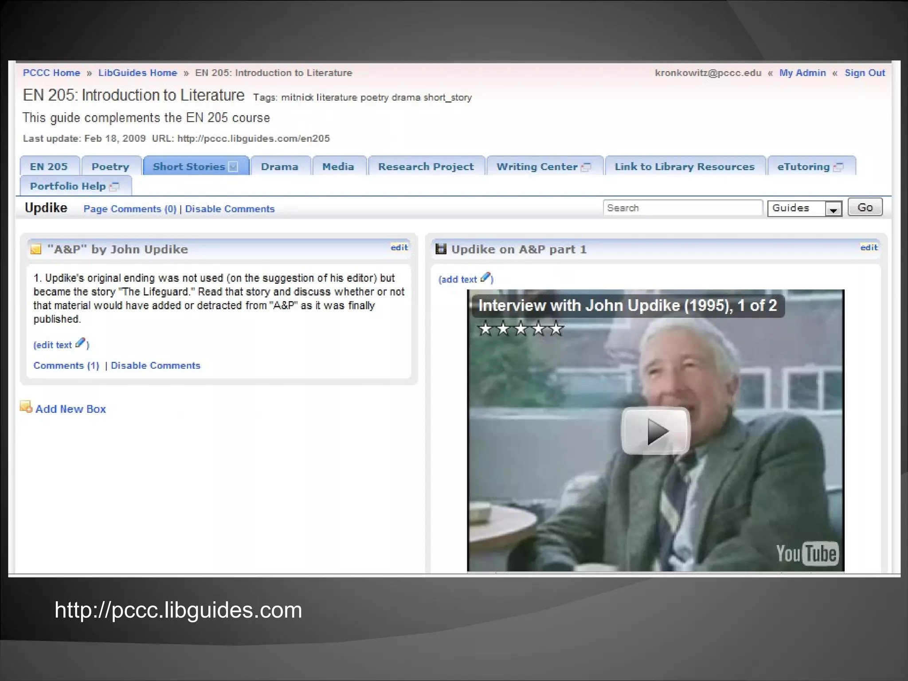Play the John Updike interview video

point(655,431)
